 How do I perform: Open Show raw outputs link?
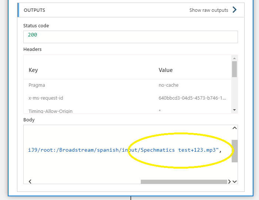point(209,10)
